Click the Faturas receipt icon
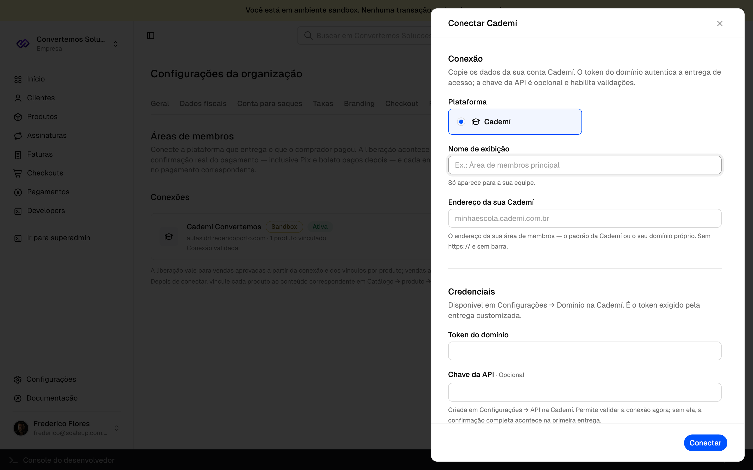This screenshot has width=753, height=470. 18,155
